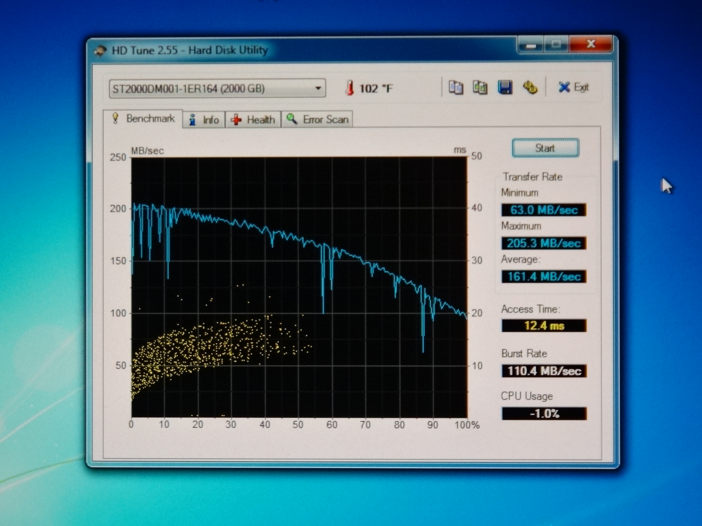This screenshot has width=702, height=526.
Task: Click the copy text to clipboard icon
Action: (x=456, y=88)
